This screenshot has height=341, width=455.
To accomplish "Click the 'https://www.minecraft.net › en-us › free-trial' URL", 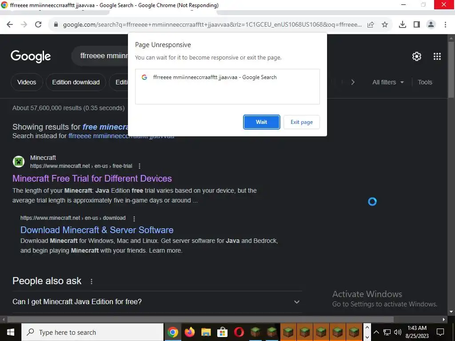I will 81,166.
